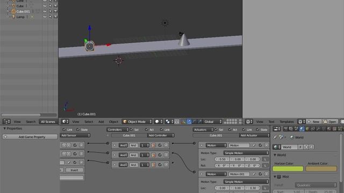Viewport: 344px width, 193px height.
Task: Toggle the controllers Act checkbox
Action: [147, 130]
